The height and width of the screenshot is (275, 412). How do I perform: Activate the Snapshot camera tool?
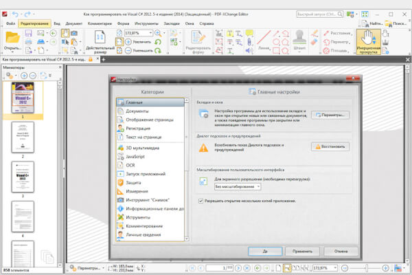tap(74, 33)
